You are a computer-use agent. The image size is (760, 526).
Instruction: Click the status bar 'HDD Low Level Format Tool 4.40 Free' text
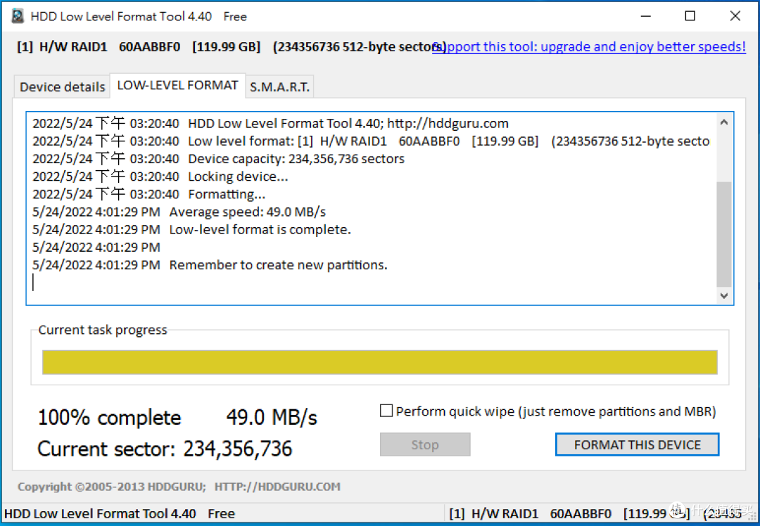point(119,513)
